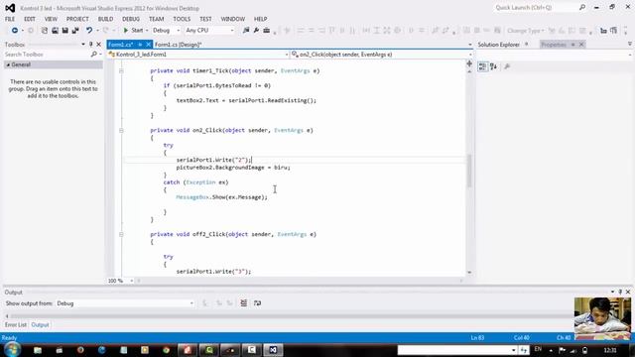Click the Toolbox search magnifier icon
Viewport: 635px width, 357px height.
pos(94,55)
